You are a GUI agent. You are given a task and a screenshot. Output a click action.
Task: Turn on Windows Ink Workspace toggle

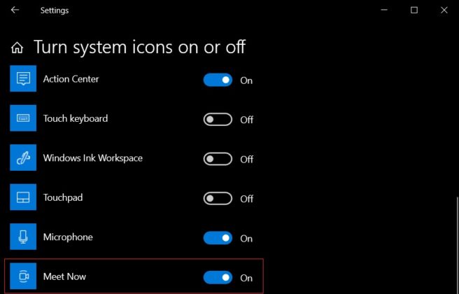coord(218,159)
